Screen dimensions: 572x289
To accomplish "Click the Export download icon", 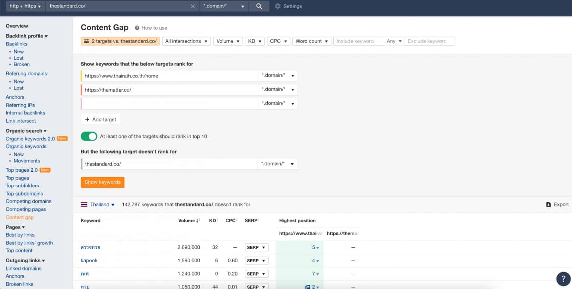I will 549,204.
